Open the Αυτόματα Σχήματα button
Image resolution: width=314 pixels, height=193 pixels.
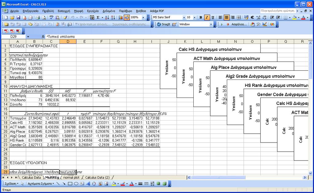41,184
